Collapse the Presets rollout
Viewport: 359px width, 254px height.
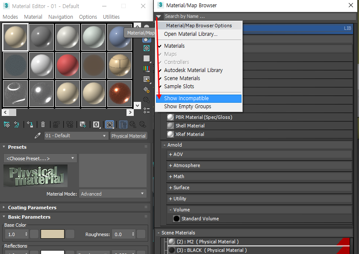[4, 147]
